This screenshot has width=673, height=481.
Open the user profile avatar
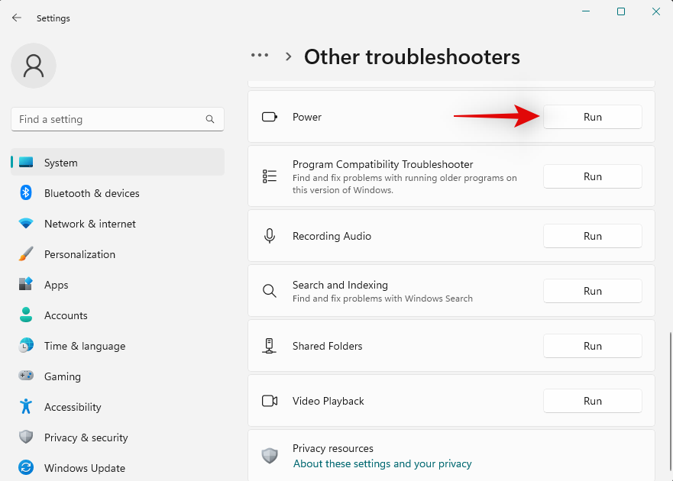[x=34, y=66]
